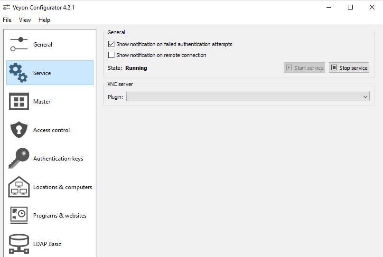Minimize the Veyon Configurator window
Image resolution: width=383 pixels, height=257 pixels.
click(x=329, y=7)
